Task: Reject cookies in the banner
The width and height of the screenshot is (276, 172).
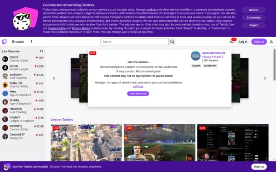Action: pyautogui.click(x=253, y=25)
